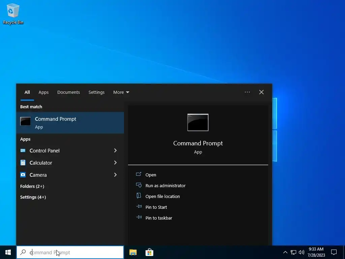
Task: Click the Pin to taskbar pin icon
Action: tap(139, 217)
